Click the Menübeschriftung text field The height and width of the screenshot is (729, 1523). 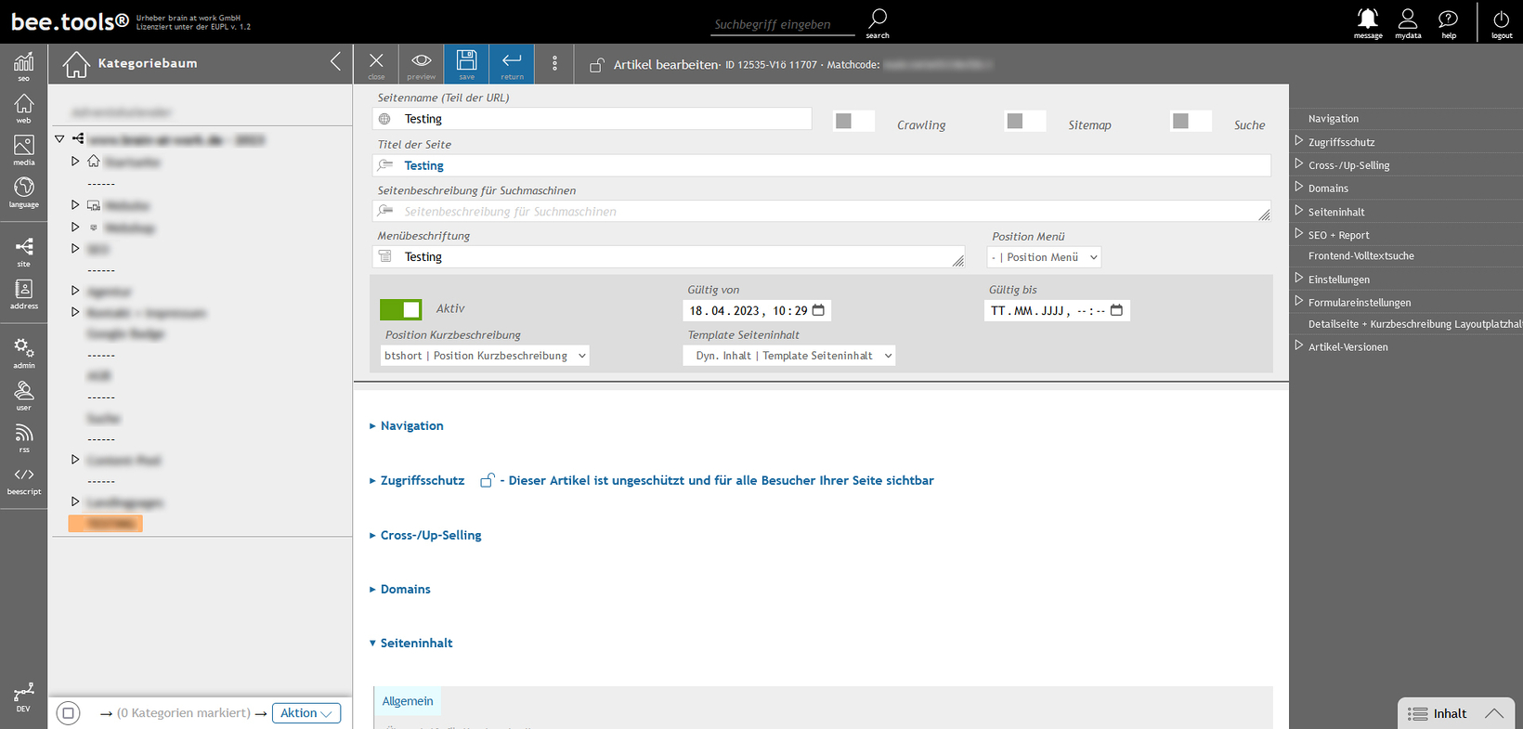pyautogui.click(x=670, y=257)
